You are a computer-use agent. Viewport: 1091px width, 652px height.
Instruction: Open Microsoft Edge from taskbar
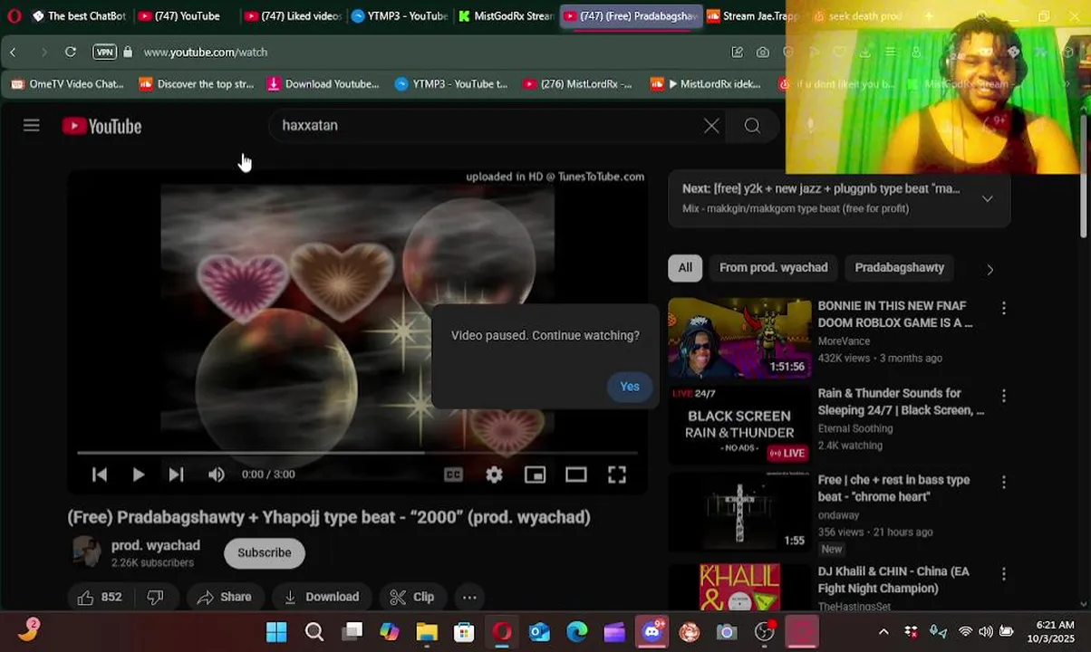point(577,632)
